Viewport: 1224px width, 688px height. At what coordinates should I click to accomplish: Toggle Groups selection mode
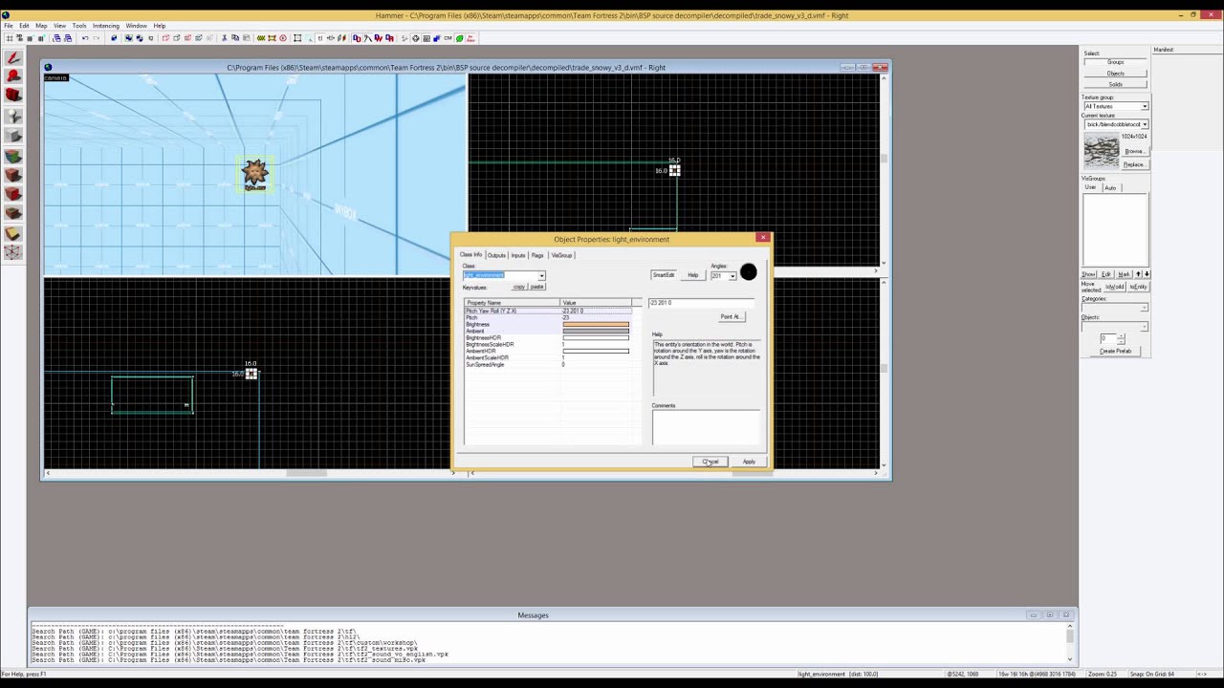click(1115, 62)
